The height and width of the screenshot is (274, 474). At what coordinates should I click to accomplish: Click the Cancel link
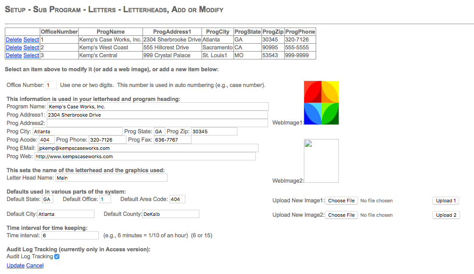click(35, 266)
